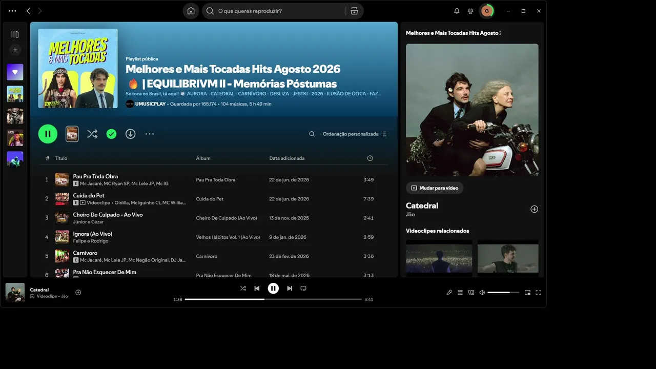This screenshot has height=369, width=656.
Task: Open lyrics microphone icon
Action: pyautogui.click(x=449, y=293)
